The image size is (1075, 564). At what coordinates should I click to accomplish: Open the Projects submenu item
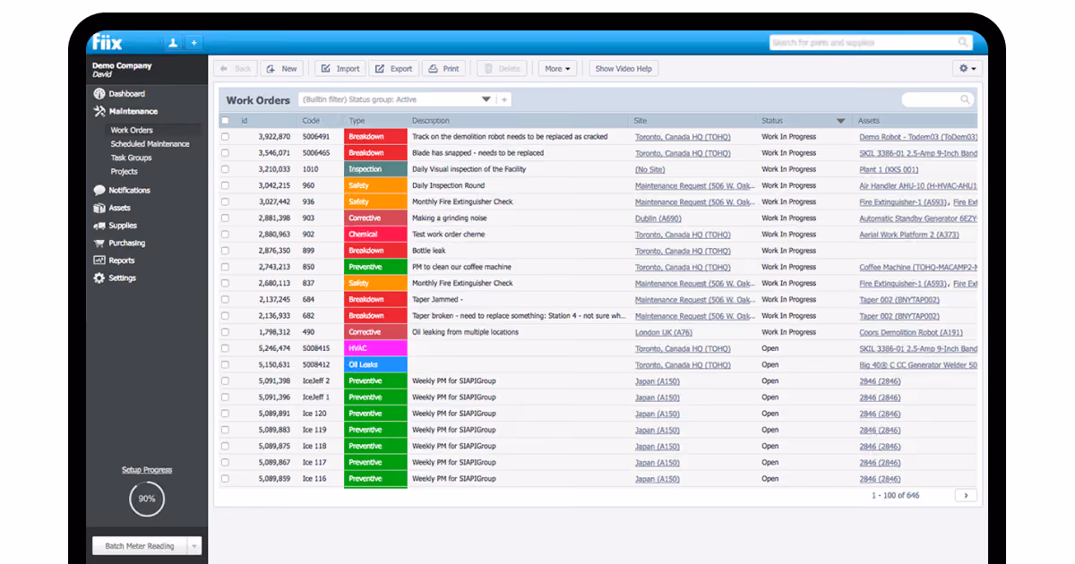pos(125,172)
